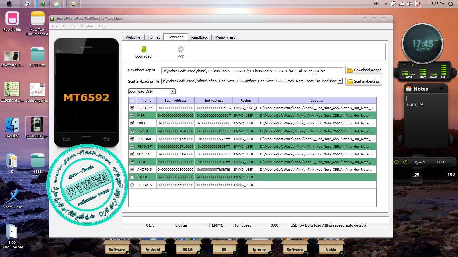This screenshot has width=458, height=257.
Task: Open the Software box stack badged 4
Action: pos(116,248)
